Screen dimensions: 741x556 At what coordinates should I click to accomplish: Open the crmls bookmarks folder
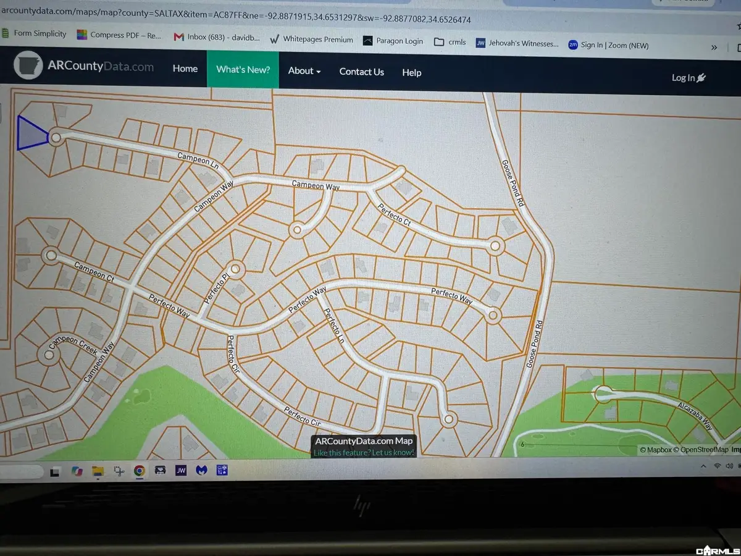pyautogui.click(x=451, y=42)
